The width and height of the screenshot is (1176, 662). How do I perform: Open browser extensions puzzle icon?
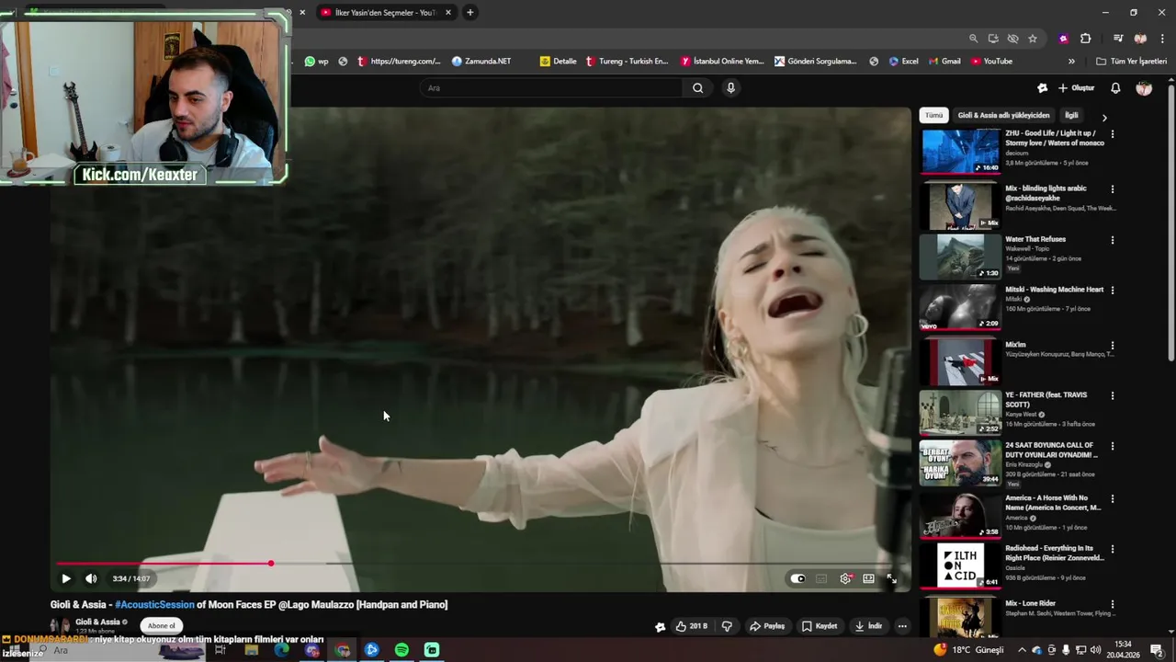coord(1085,39)
